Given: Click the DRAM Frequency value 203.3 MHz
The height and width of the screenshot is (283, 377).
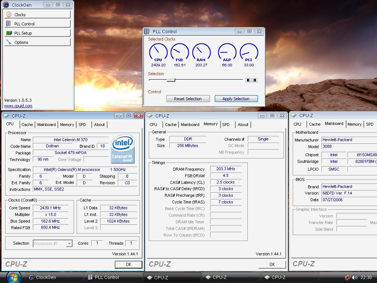Looking at the screenshot, I should pyautogui.click(x=226, y=169).
